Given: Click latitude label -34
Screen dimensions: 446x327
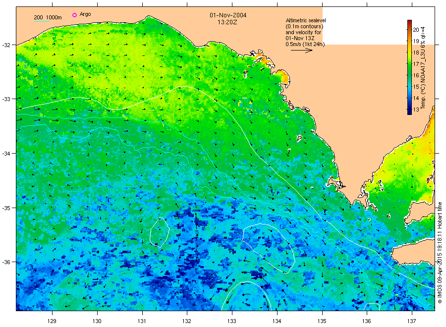Looking at the screenshot, I should 6,154.
